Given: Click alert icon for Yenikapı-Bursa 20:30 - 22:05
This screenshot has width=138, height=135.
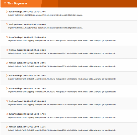Looking at the screenshot, I should [7, 63].
